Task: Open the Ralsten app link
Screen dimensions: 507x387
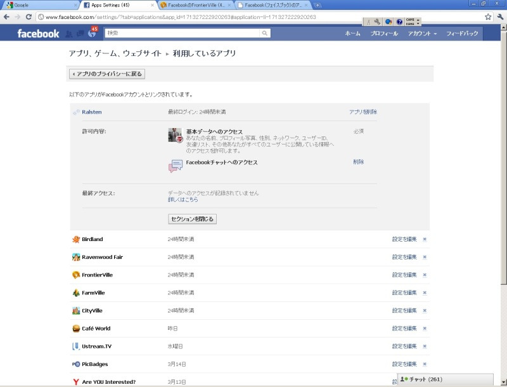Action: (92, 112)
